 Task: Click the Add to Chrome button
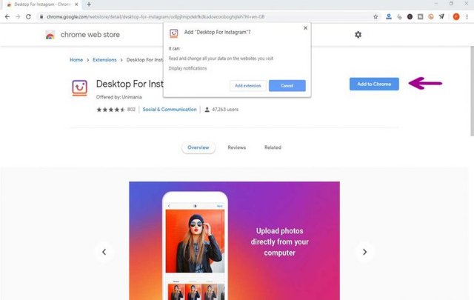(374, 84)
